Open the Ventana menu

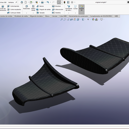(x=11, y=2)
